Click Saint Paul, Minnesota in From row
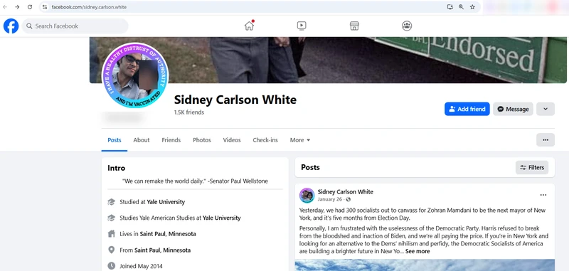569x271 pixels. tap(163, 250)
